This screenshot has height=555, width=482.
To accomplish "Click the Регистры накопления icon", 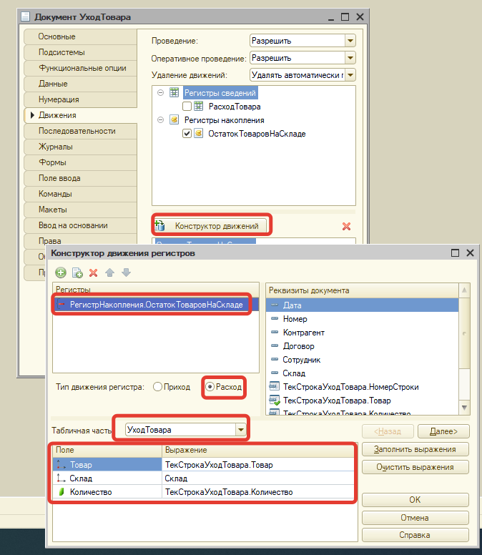I will [x=174, y=120].
